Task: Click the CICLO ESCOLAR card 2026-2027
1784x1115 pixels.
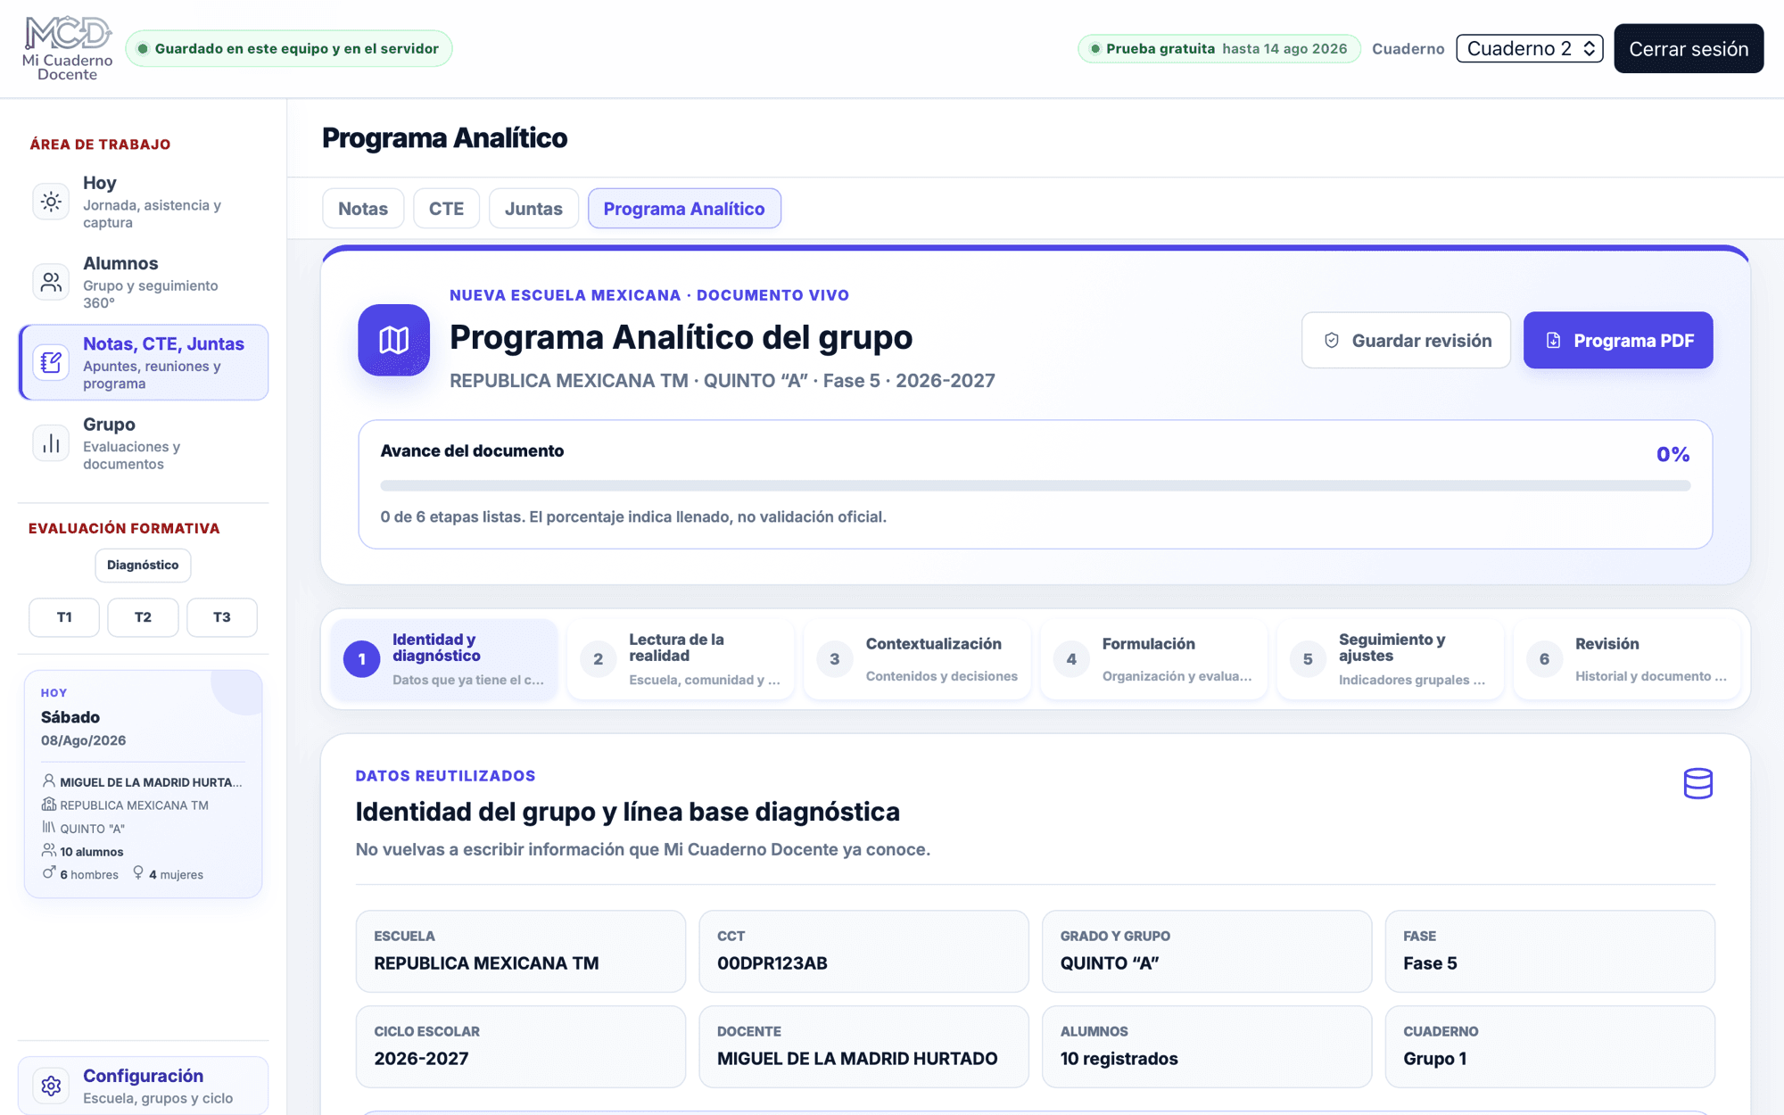Action: pyautogui.click(x=521, y=1046)
